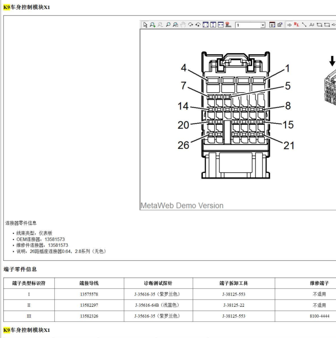The image size is (336, 338).
Task: Select the redline arrow tool
Action: [x=289, y=25]
